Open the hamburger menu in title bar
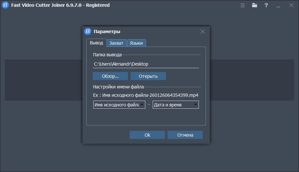The image size is (299, 172). (243, 5)
